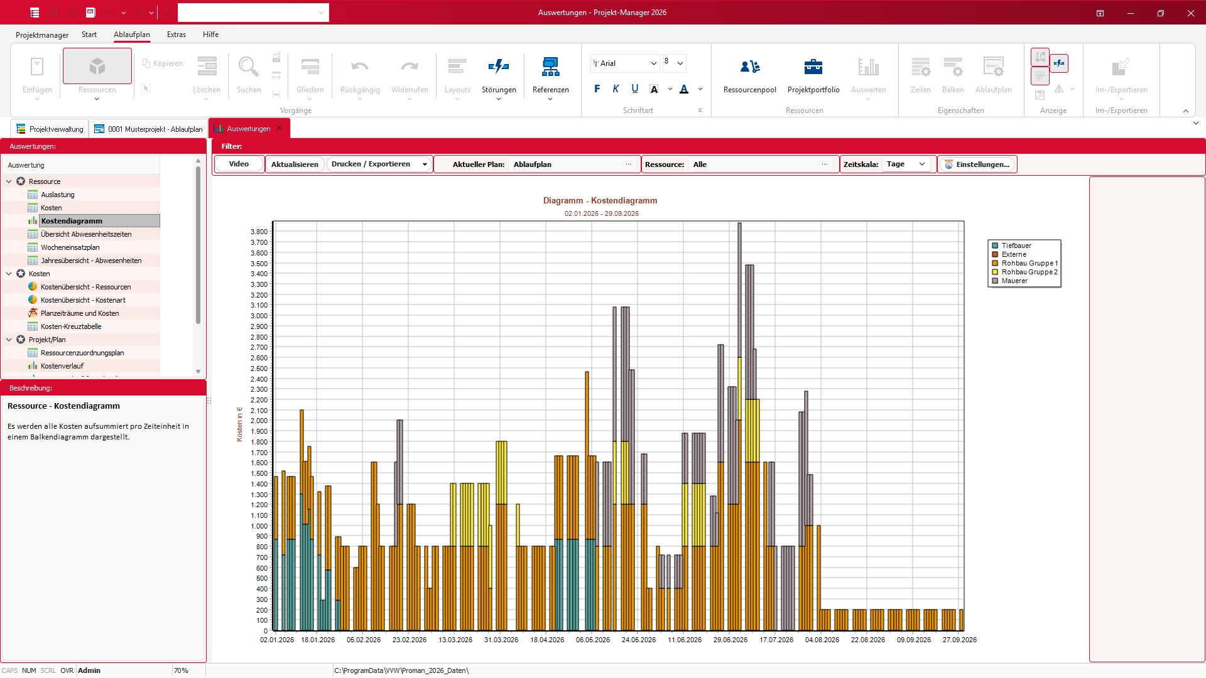Click the italic K formatting icon
The image size is (1206, 678).
[616, 89]
